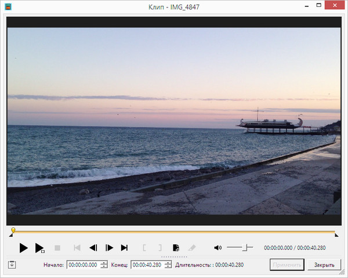Click the Stop playback button
Image resolution: width=348 pixels, height=278 pixels.
point(57,248)
